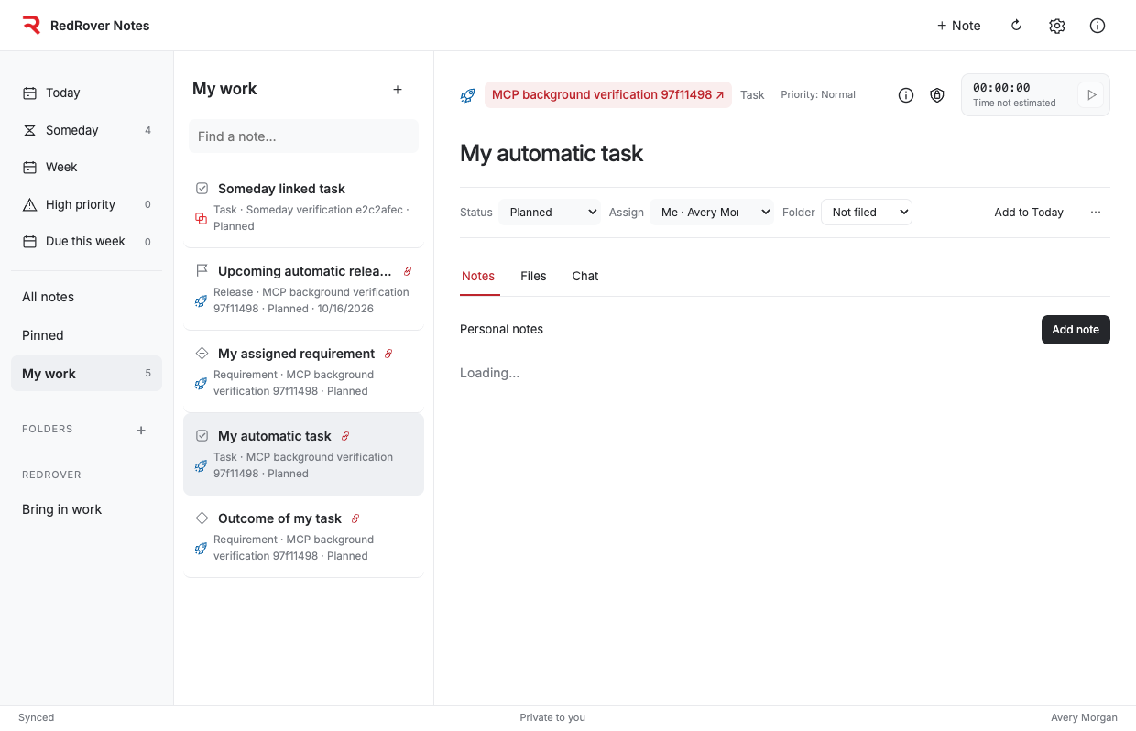Click the task details info icon
This screenshot has width=1136, height=731.
point(906,95)
